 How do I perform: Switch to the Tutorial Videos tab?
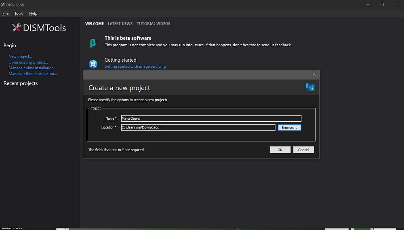tap(154, 24)
